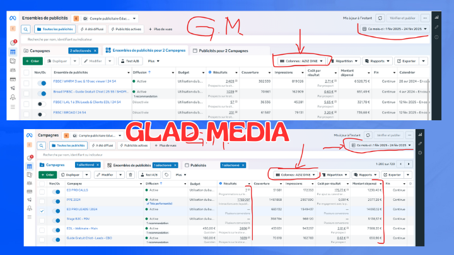Viewport: 454px width, 255px height.
Task: Check the EDL - Webinaire - Main row checkbox
Action: 42,230
